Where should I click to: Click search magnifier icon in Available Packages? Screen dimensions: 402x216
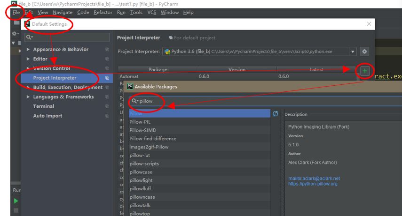[134, 101]
